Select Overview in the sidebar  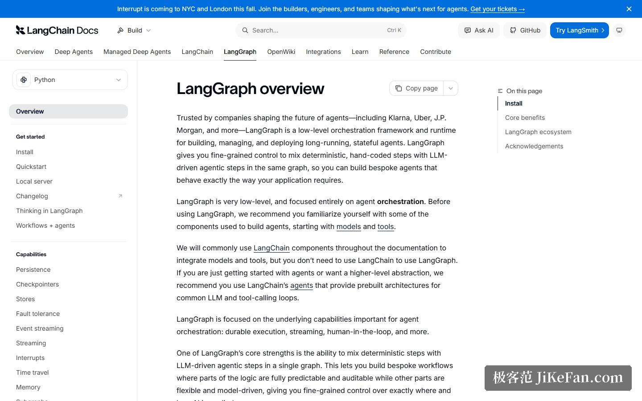click(68, 111)
